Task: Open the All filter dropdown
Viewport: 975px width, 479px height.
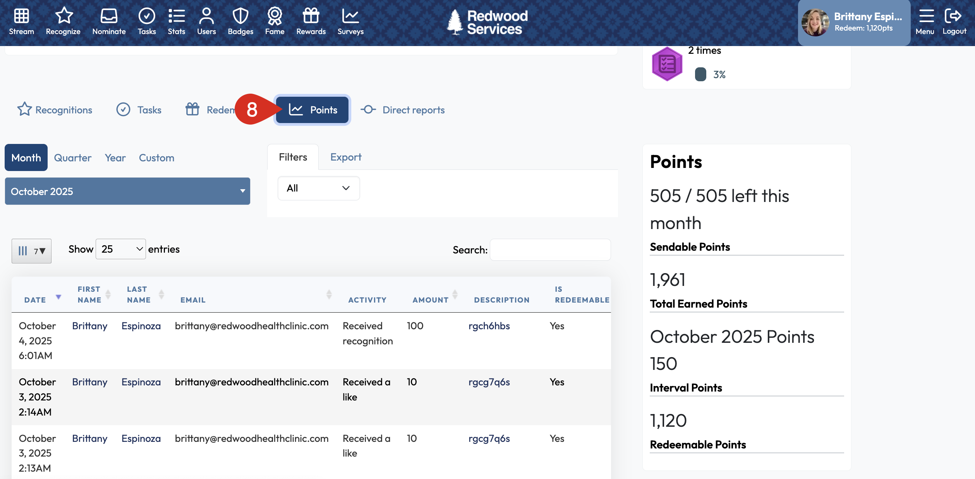Action: [318, 188]
